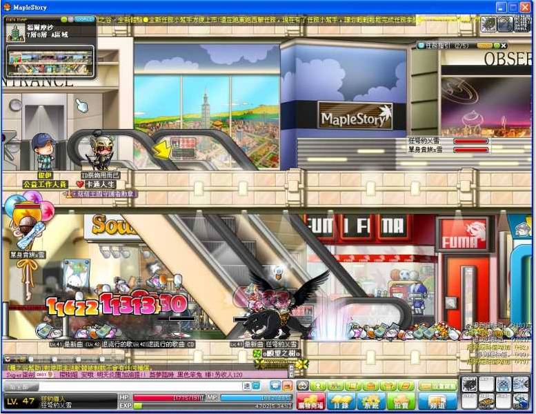The width and height of the screenshot is (536, 414).
Task: Use the top-right quick slot skill
Action: [x=522, y=384]
